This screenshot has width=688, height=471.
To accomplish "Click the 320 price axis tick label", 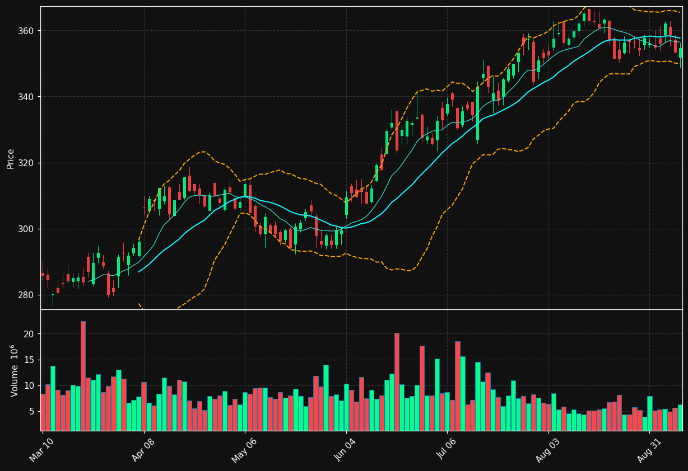I will pos(26,163).
